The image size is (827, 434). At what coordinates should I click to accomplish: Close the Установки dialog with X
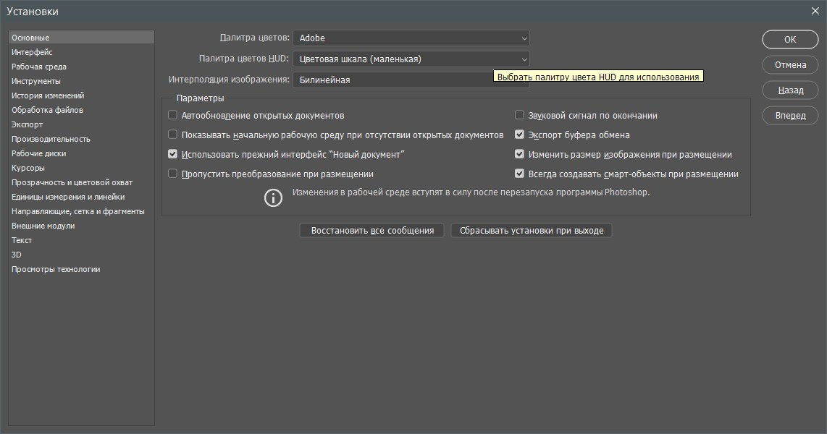click(x=815, y=10)
